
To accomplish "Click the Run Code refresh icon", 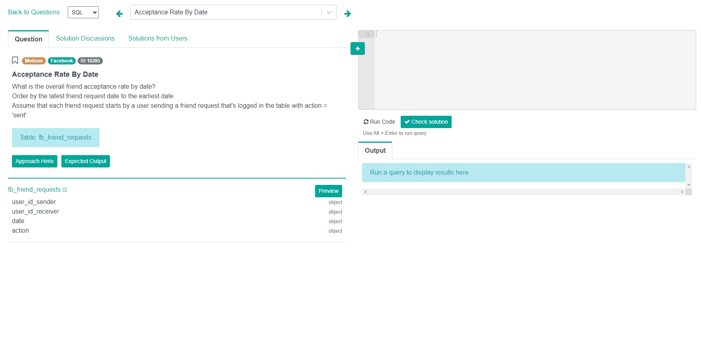I will click(x=366, y=122).
